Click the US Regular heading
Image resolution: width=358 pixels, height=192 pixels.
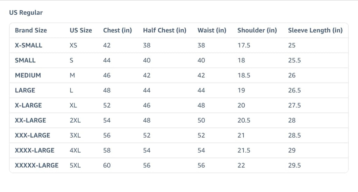point(26,13)
